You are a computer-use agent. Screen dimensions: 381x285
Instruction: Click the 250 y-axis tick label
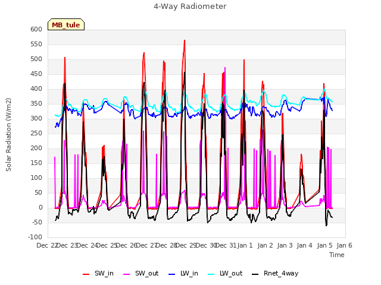36,133
